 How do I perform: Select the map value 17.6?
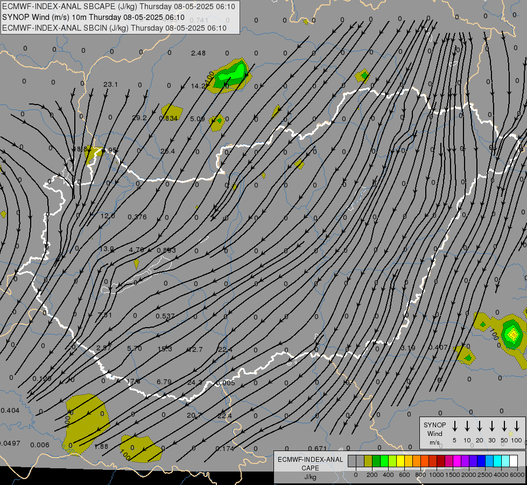(133, 382)
